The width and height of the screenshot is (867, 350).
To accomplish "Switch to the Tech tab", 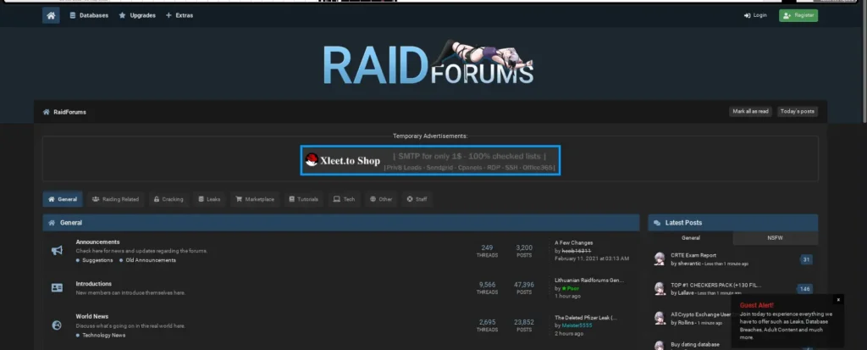I will pos(344,199).
